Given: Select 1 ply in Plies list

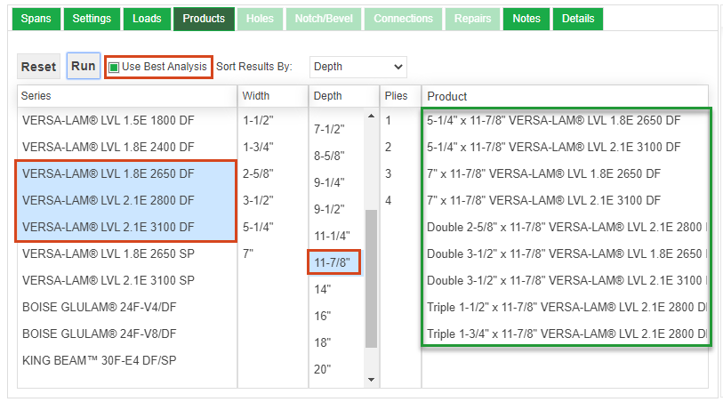Looking at the screenshot, I should [400, 120].
